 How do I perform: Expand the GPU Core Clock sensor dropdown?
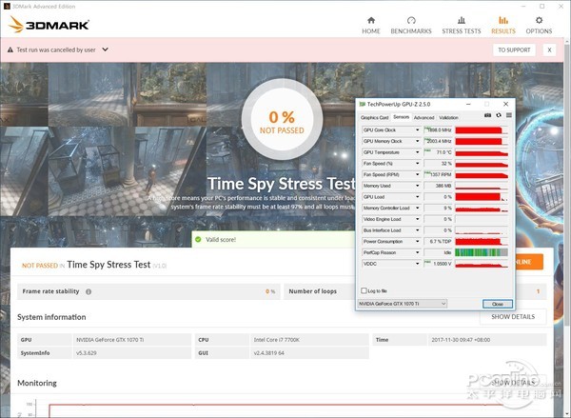pos(417,129)
